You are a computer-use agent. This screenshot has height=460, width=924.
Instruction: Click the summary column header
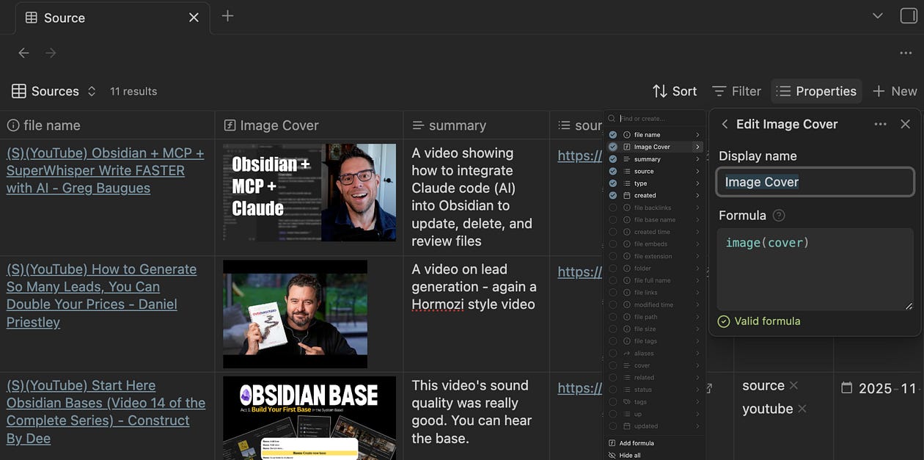[x=477, y=125]
